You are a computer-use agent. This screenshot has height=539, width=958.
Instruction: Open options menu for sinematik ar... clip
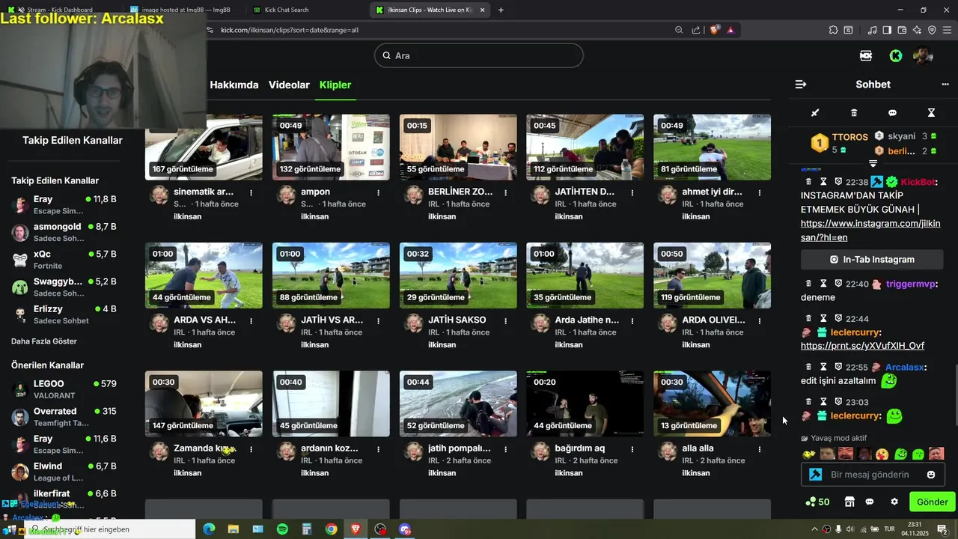pyautogui.click(x=251, y=193)
